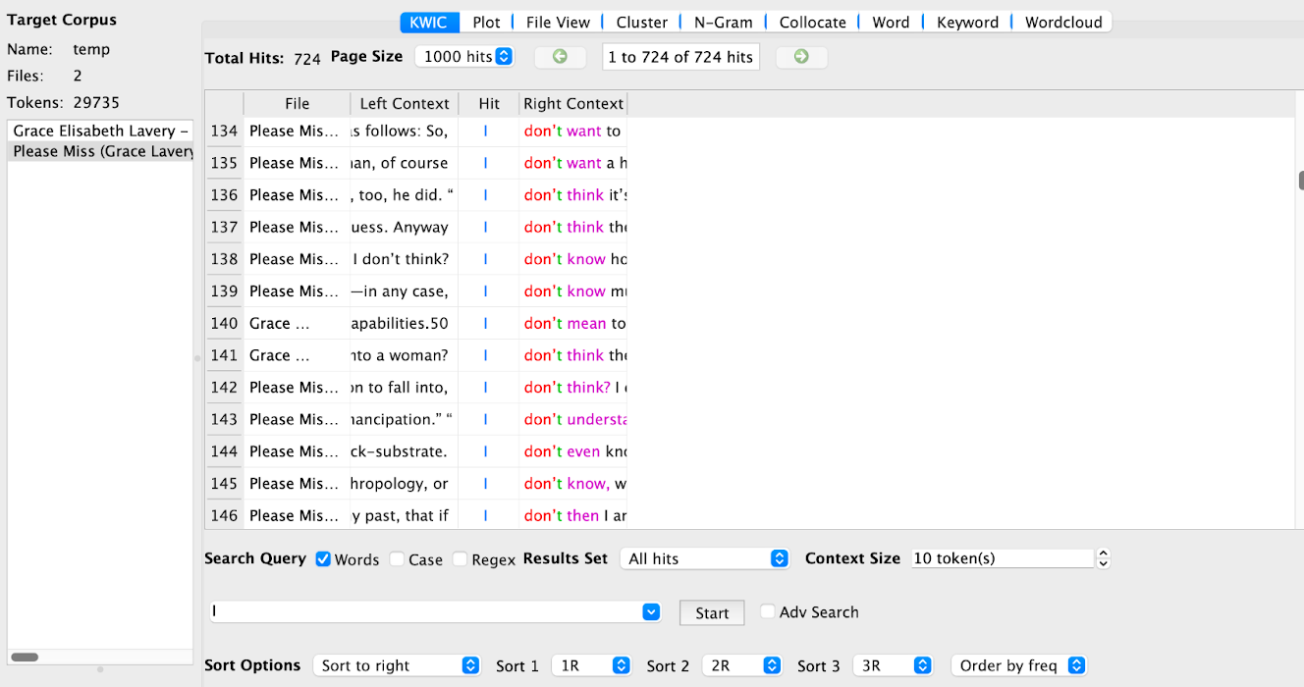The width and height of the screenshot is (1304, 687).
Task: Switch to Collocate tab
Action: (x=814, y=22)
